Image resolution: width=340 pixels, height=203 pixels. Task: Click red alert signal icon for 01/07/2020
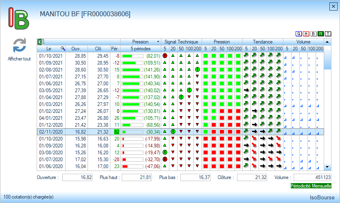[x=165, y=159]
